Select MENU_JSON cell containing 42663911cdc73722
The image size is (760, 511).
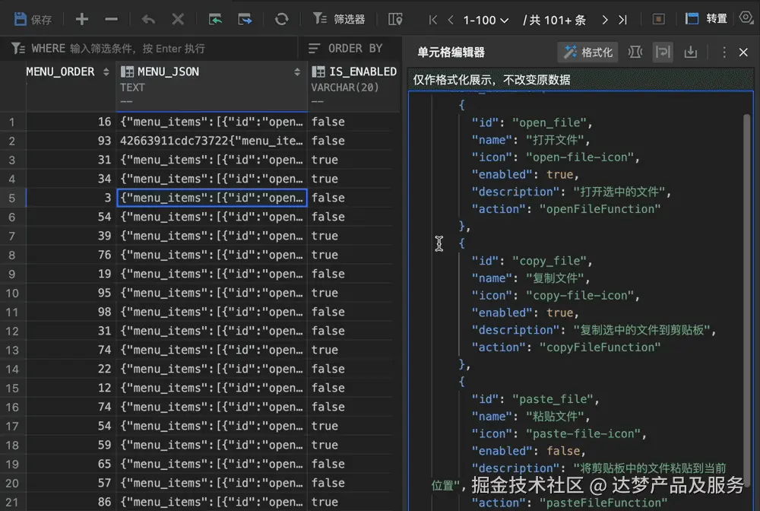pyautogui.click(x=211, y=141)
